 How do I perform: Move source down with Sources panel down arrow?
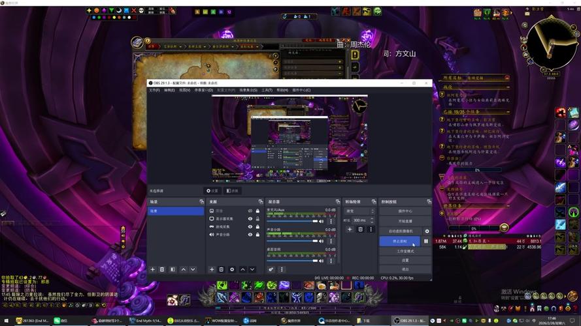(252, 269)
